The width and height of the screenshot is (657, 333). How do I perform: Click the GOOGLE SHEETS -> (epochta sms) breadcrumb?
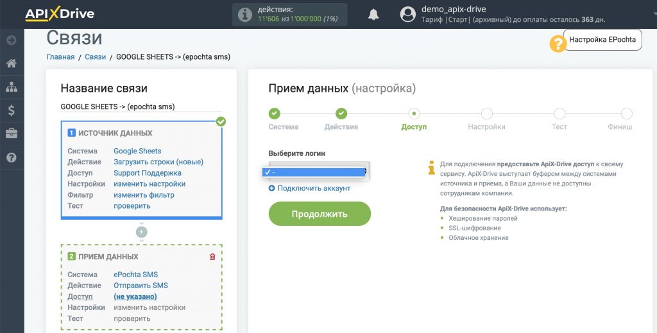tap(173, 57)
